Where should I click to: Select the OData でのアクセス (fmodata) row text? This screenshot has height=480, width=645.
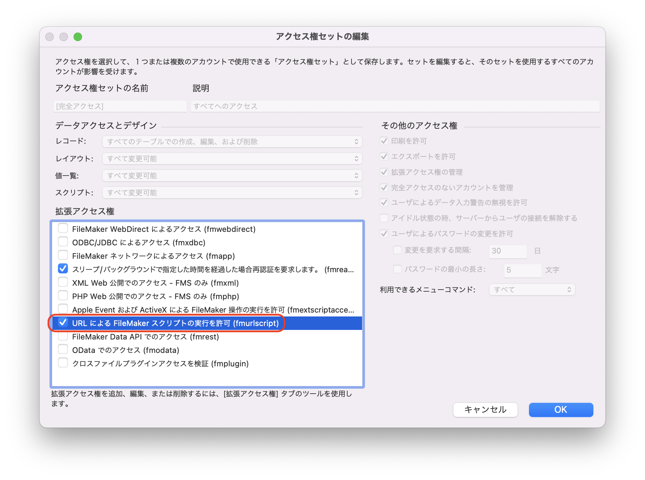tap(126, 350)
